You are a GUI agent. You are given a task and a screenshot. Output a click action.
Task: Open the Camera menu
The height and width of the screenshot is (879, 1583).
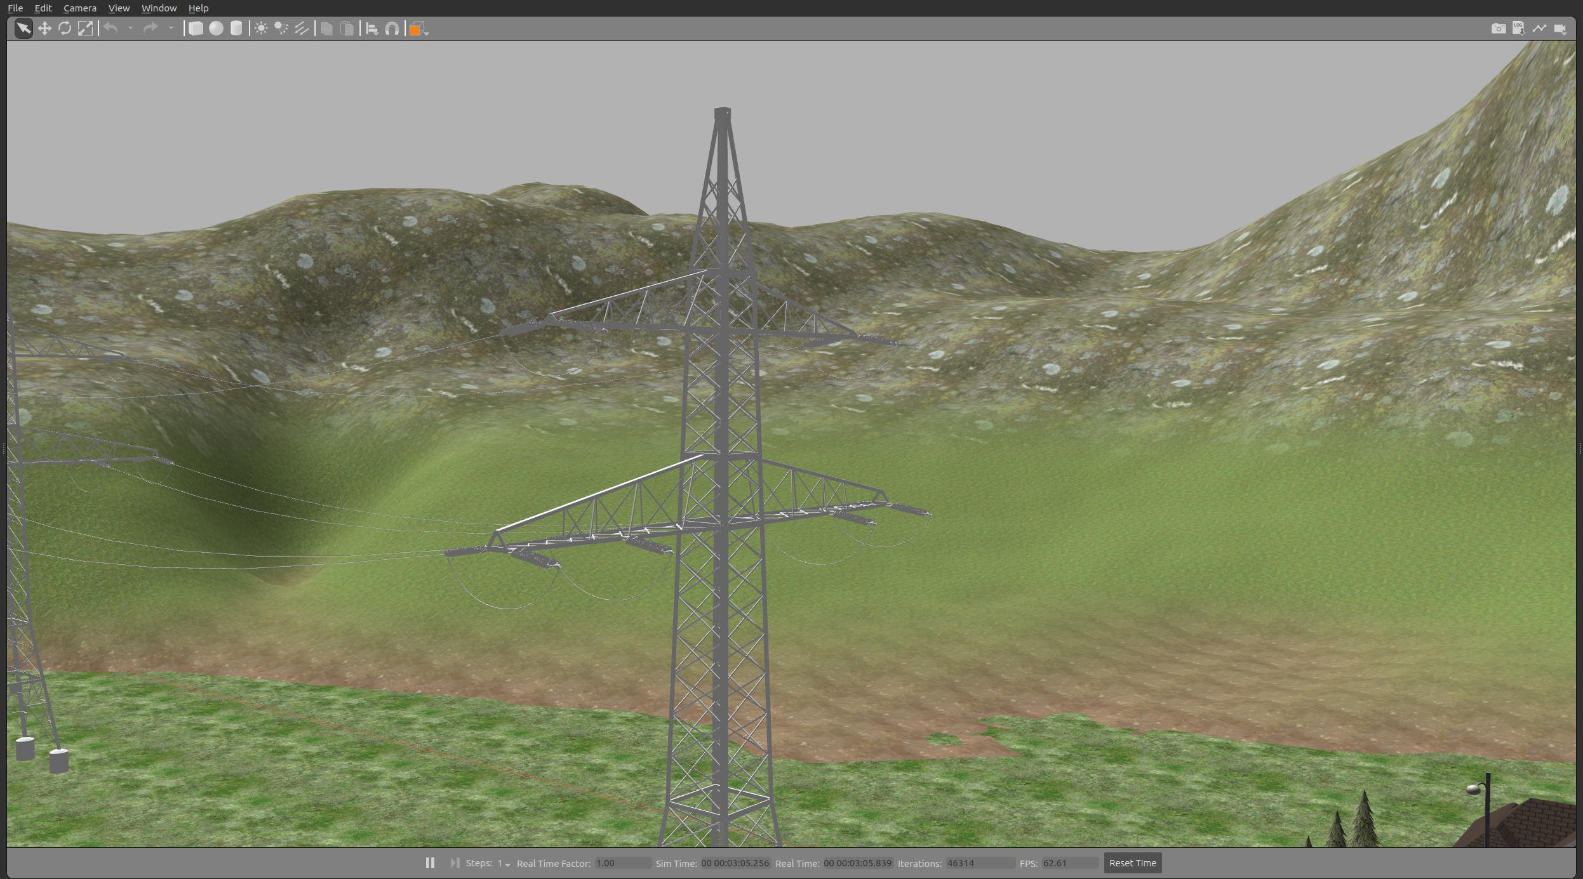click(80, 8)
